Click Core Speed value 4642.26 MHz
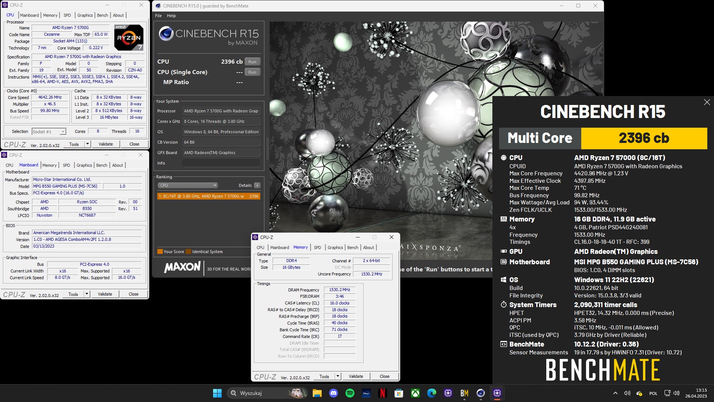This screenshot has width=714, height=402. point(50,97)
